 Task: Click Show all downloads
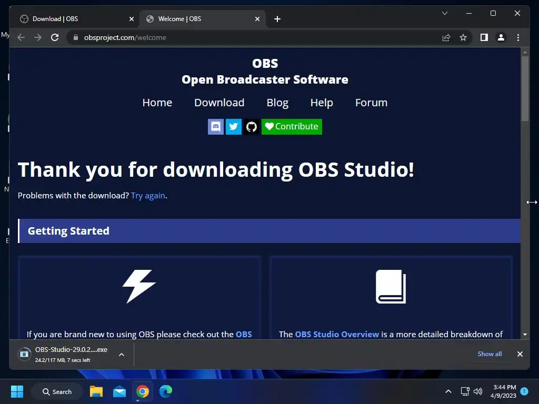click(x=490, y=354)
